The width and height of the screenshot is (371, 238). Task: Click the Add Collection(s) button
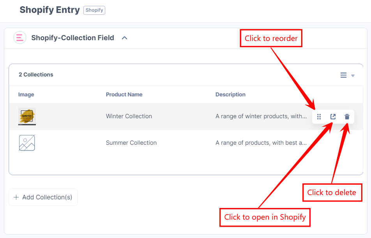pos(43,197)
